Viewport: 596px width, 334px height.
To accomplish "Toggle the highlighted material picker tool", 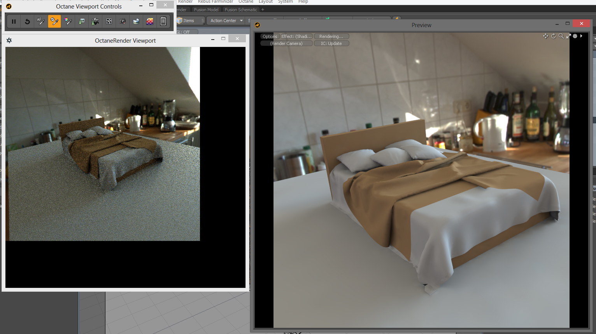I will (54, 22).
